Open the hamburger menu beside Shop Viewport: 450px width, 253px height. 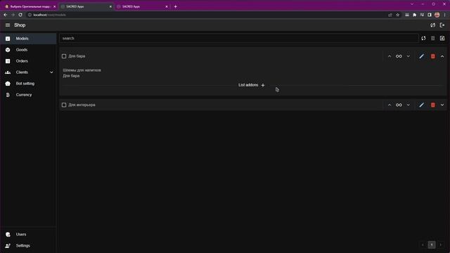coord(8,25)
